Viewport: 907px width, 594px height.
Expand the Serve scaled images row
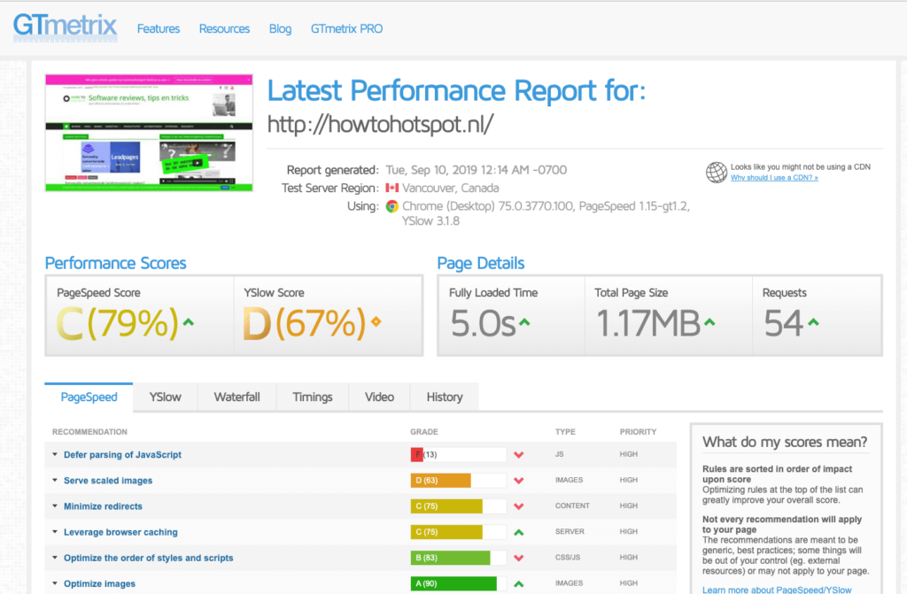[108, 481]
